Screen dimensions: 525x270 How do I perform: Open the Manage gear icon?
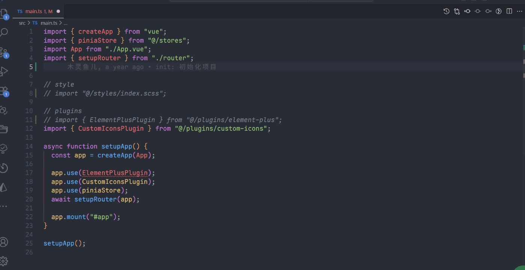4,261
